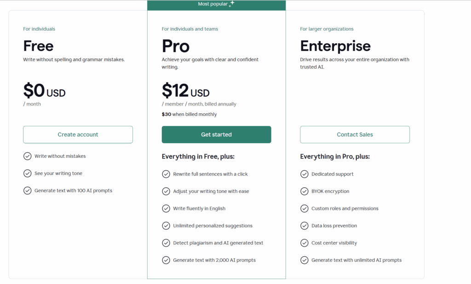Click Custom roles and permissions text
The width and height of the screenshot is (471, 284).
click(345, 209)
